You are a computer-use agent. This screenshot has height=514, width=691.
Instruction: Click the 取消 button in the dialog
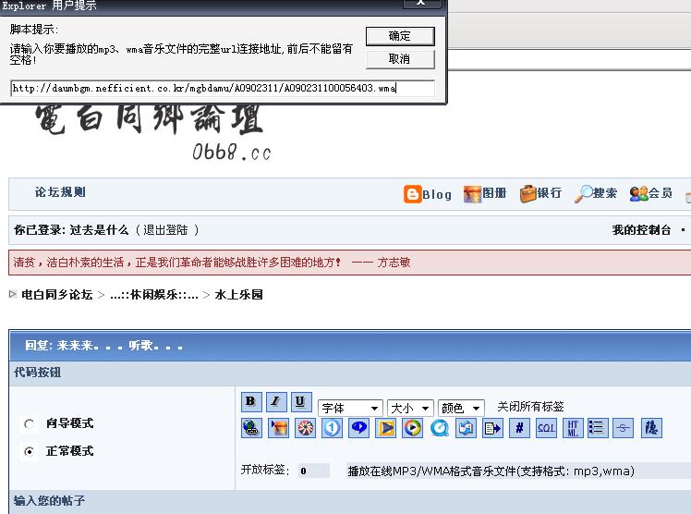(x=400, y=59)
